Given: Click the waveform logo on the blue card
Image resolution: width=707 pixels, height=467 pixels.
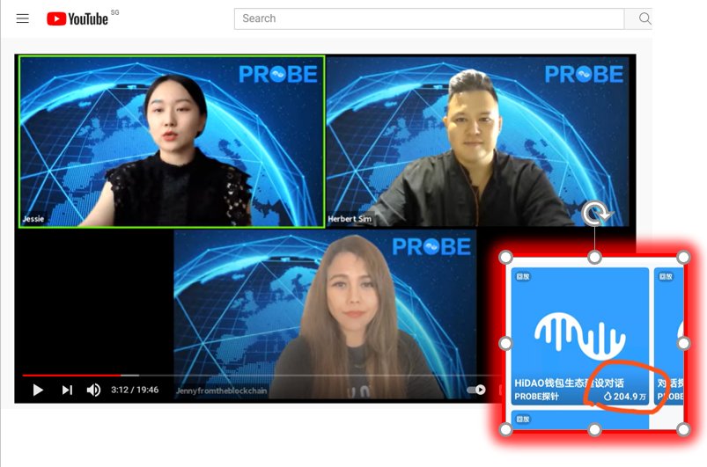Looking at the screenshot, I should 580,337.
